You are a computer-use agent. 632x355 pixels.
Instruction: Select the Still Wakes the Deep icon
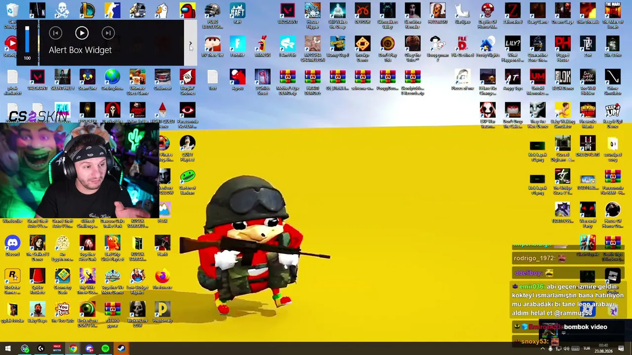(x=338, y=16)
